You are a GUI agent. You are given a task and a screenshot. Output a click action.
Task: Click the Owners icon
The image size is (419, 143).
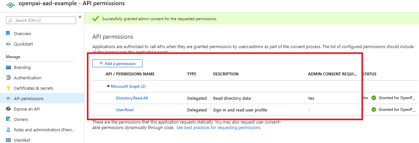point(8,119)
